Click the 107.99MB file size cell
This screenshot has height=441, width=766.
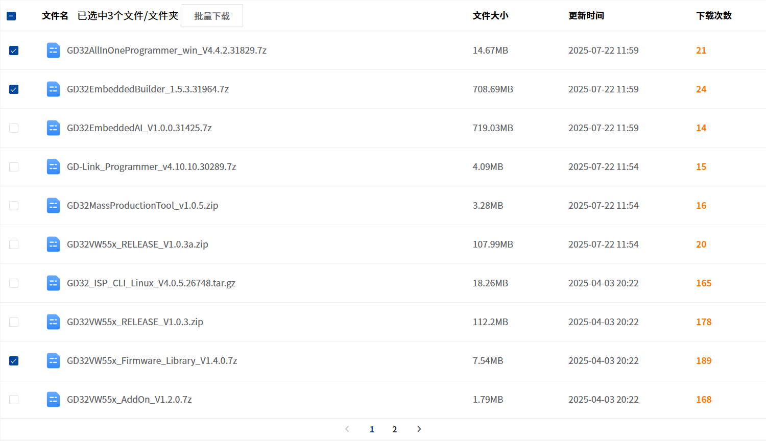pyautogui.click(x=493, y=244)
